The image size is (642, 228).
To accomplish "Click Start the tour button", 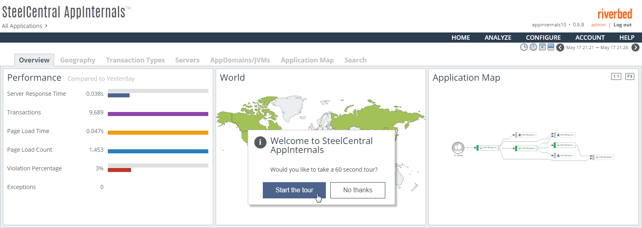I will (294, 190).
